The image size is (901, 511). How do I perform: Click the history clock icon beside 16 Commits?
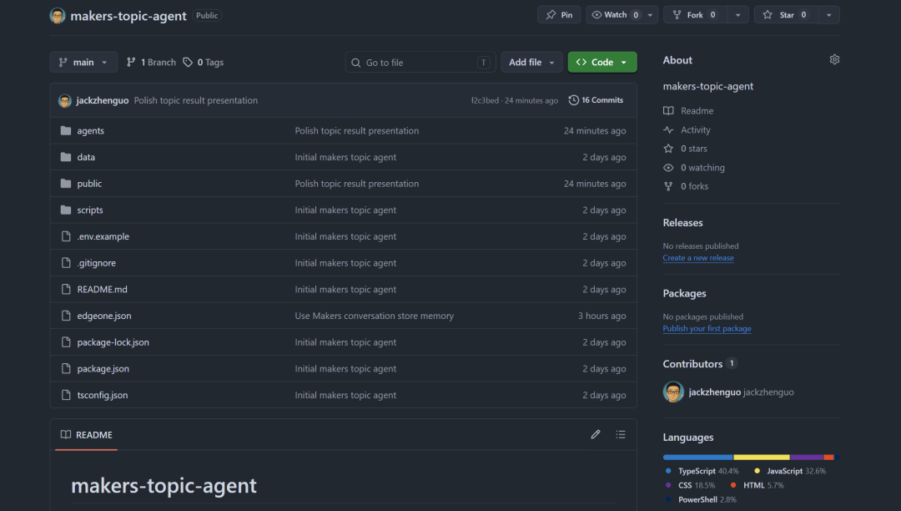(573, 100)
